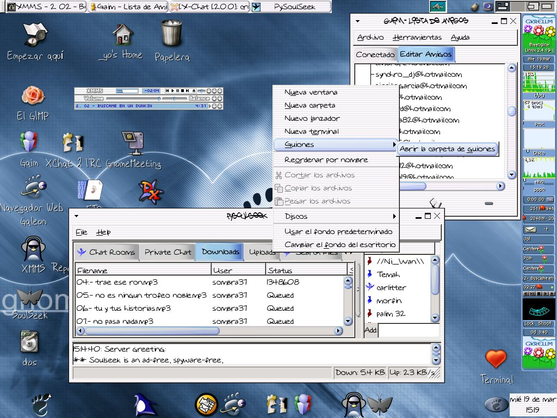557x418 pixels.
Task: Stop playback in XMMS player
Action: coord(183,91)
